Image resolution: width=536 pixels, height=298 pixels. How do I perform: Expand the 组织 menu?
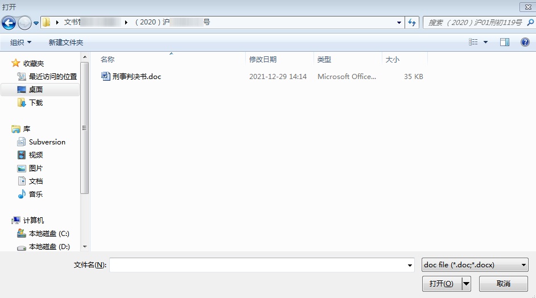pos(21,42)
